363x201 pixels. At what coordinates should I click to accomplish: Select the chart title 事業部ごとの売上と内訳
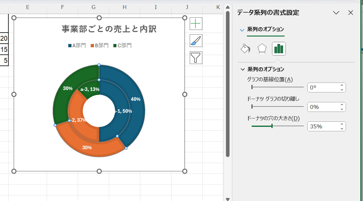coord(109,29)
